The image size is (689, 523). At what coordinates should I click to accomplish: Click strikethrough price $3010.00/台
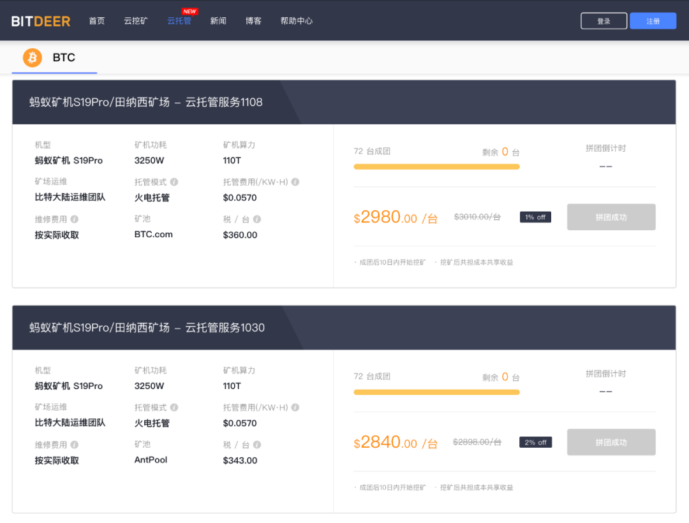point(477,217)
